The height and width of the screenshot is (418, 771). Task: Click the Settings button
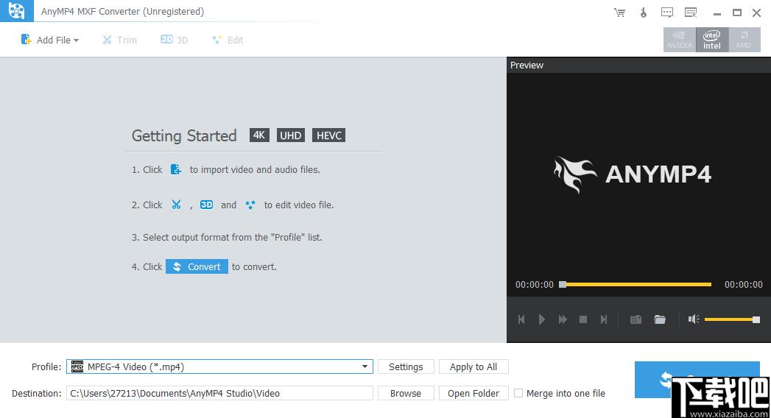(406, 366)
